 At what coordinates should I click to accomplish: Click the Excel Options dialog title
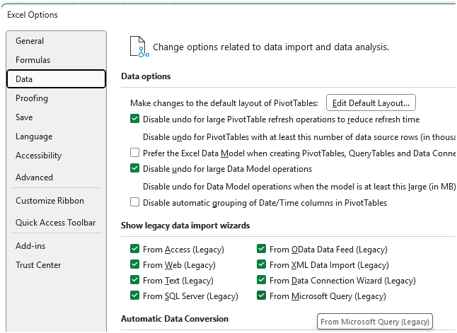point(33,15)
